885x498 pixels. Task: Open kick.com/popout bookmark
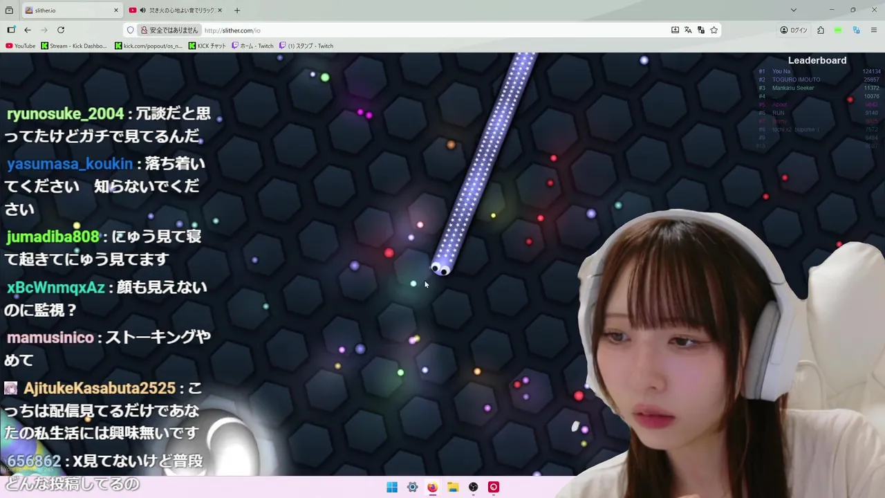pyautogui.click(x=149, y=46)
